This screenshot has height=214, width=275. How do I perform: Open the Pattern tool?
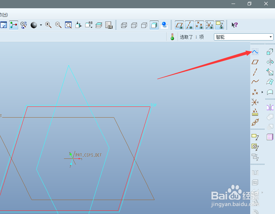(270, 137)
